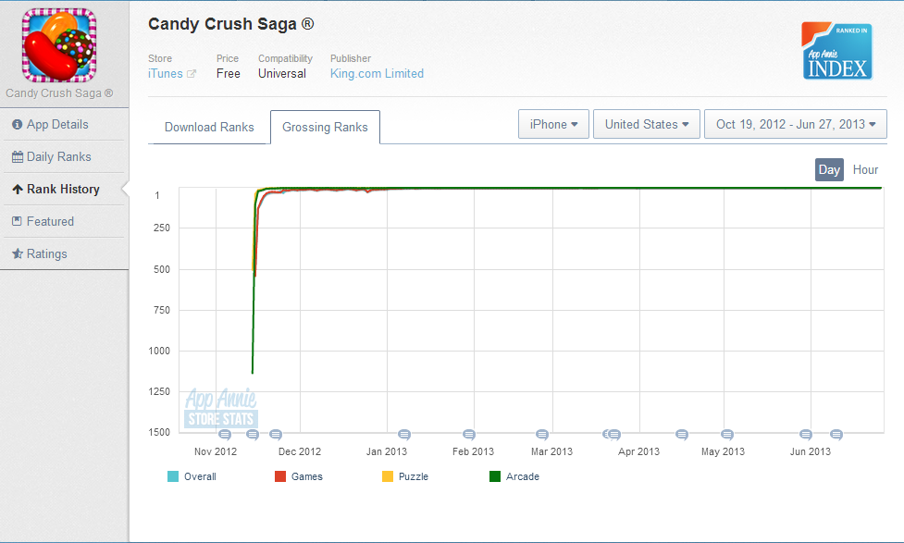Toggle the Overall legend swatch
This screenshot has height=543, width=904.
click(173, 476)
